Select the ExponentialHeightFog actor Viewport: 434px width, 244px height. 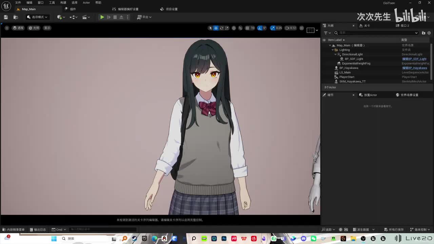tap(356, 63)
